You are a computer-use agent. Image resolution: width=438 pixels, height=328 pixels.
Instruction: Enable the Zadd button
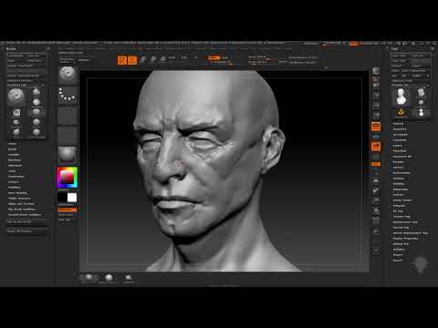(x=214, y=57)
